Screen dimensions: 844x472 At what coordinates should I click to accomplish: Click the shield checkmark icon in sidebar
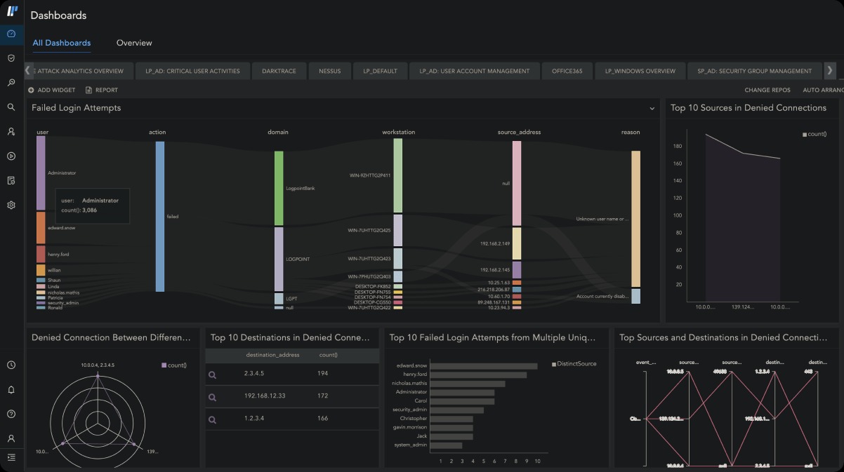click(x=11, y=58)
